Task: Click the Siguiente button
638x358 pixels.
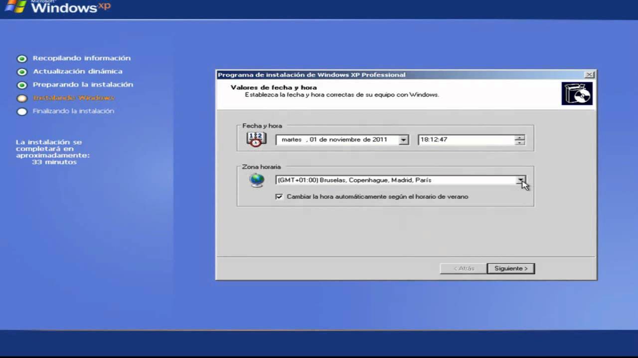Action: coord(511,268)
